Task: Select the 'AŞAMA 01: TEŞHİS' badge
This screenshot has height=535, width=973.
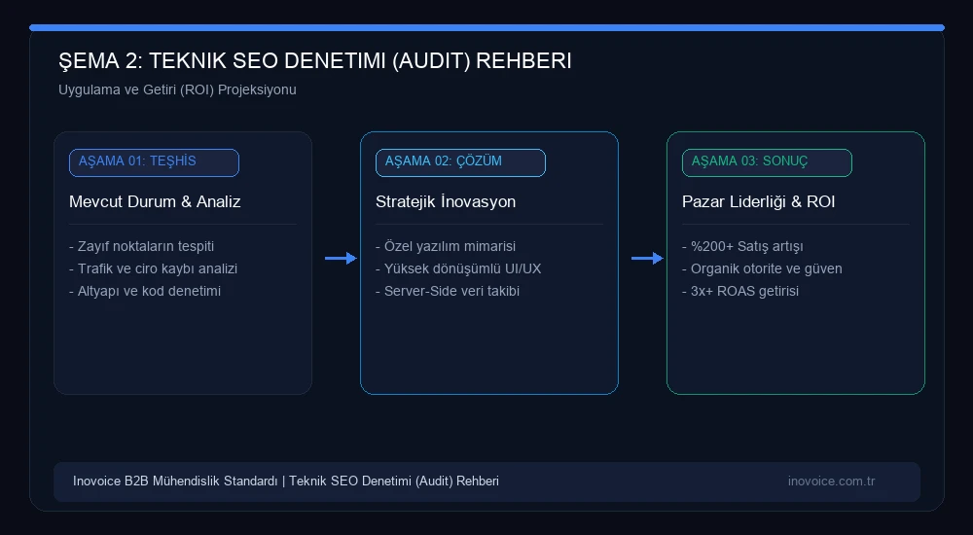Action: click(x=154, y=162)
